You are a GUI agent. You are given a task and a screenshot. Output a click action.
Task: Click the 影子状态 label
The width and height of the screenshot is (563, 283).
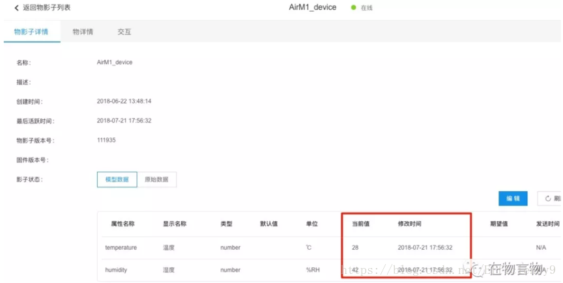[x=29, y=180]
